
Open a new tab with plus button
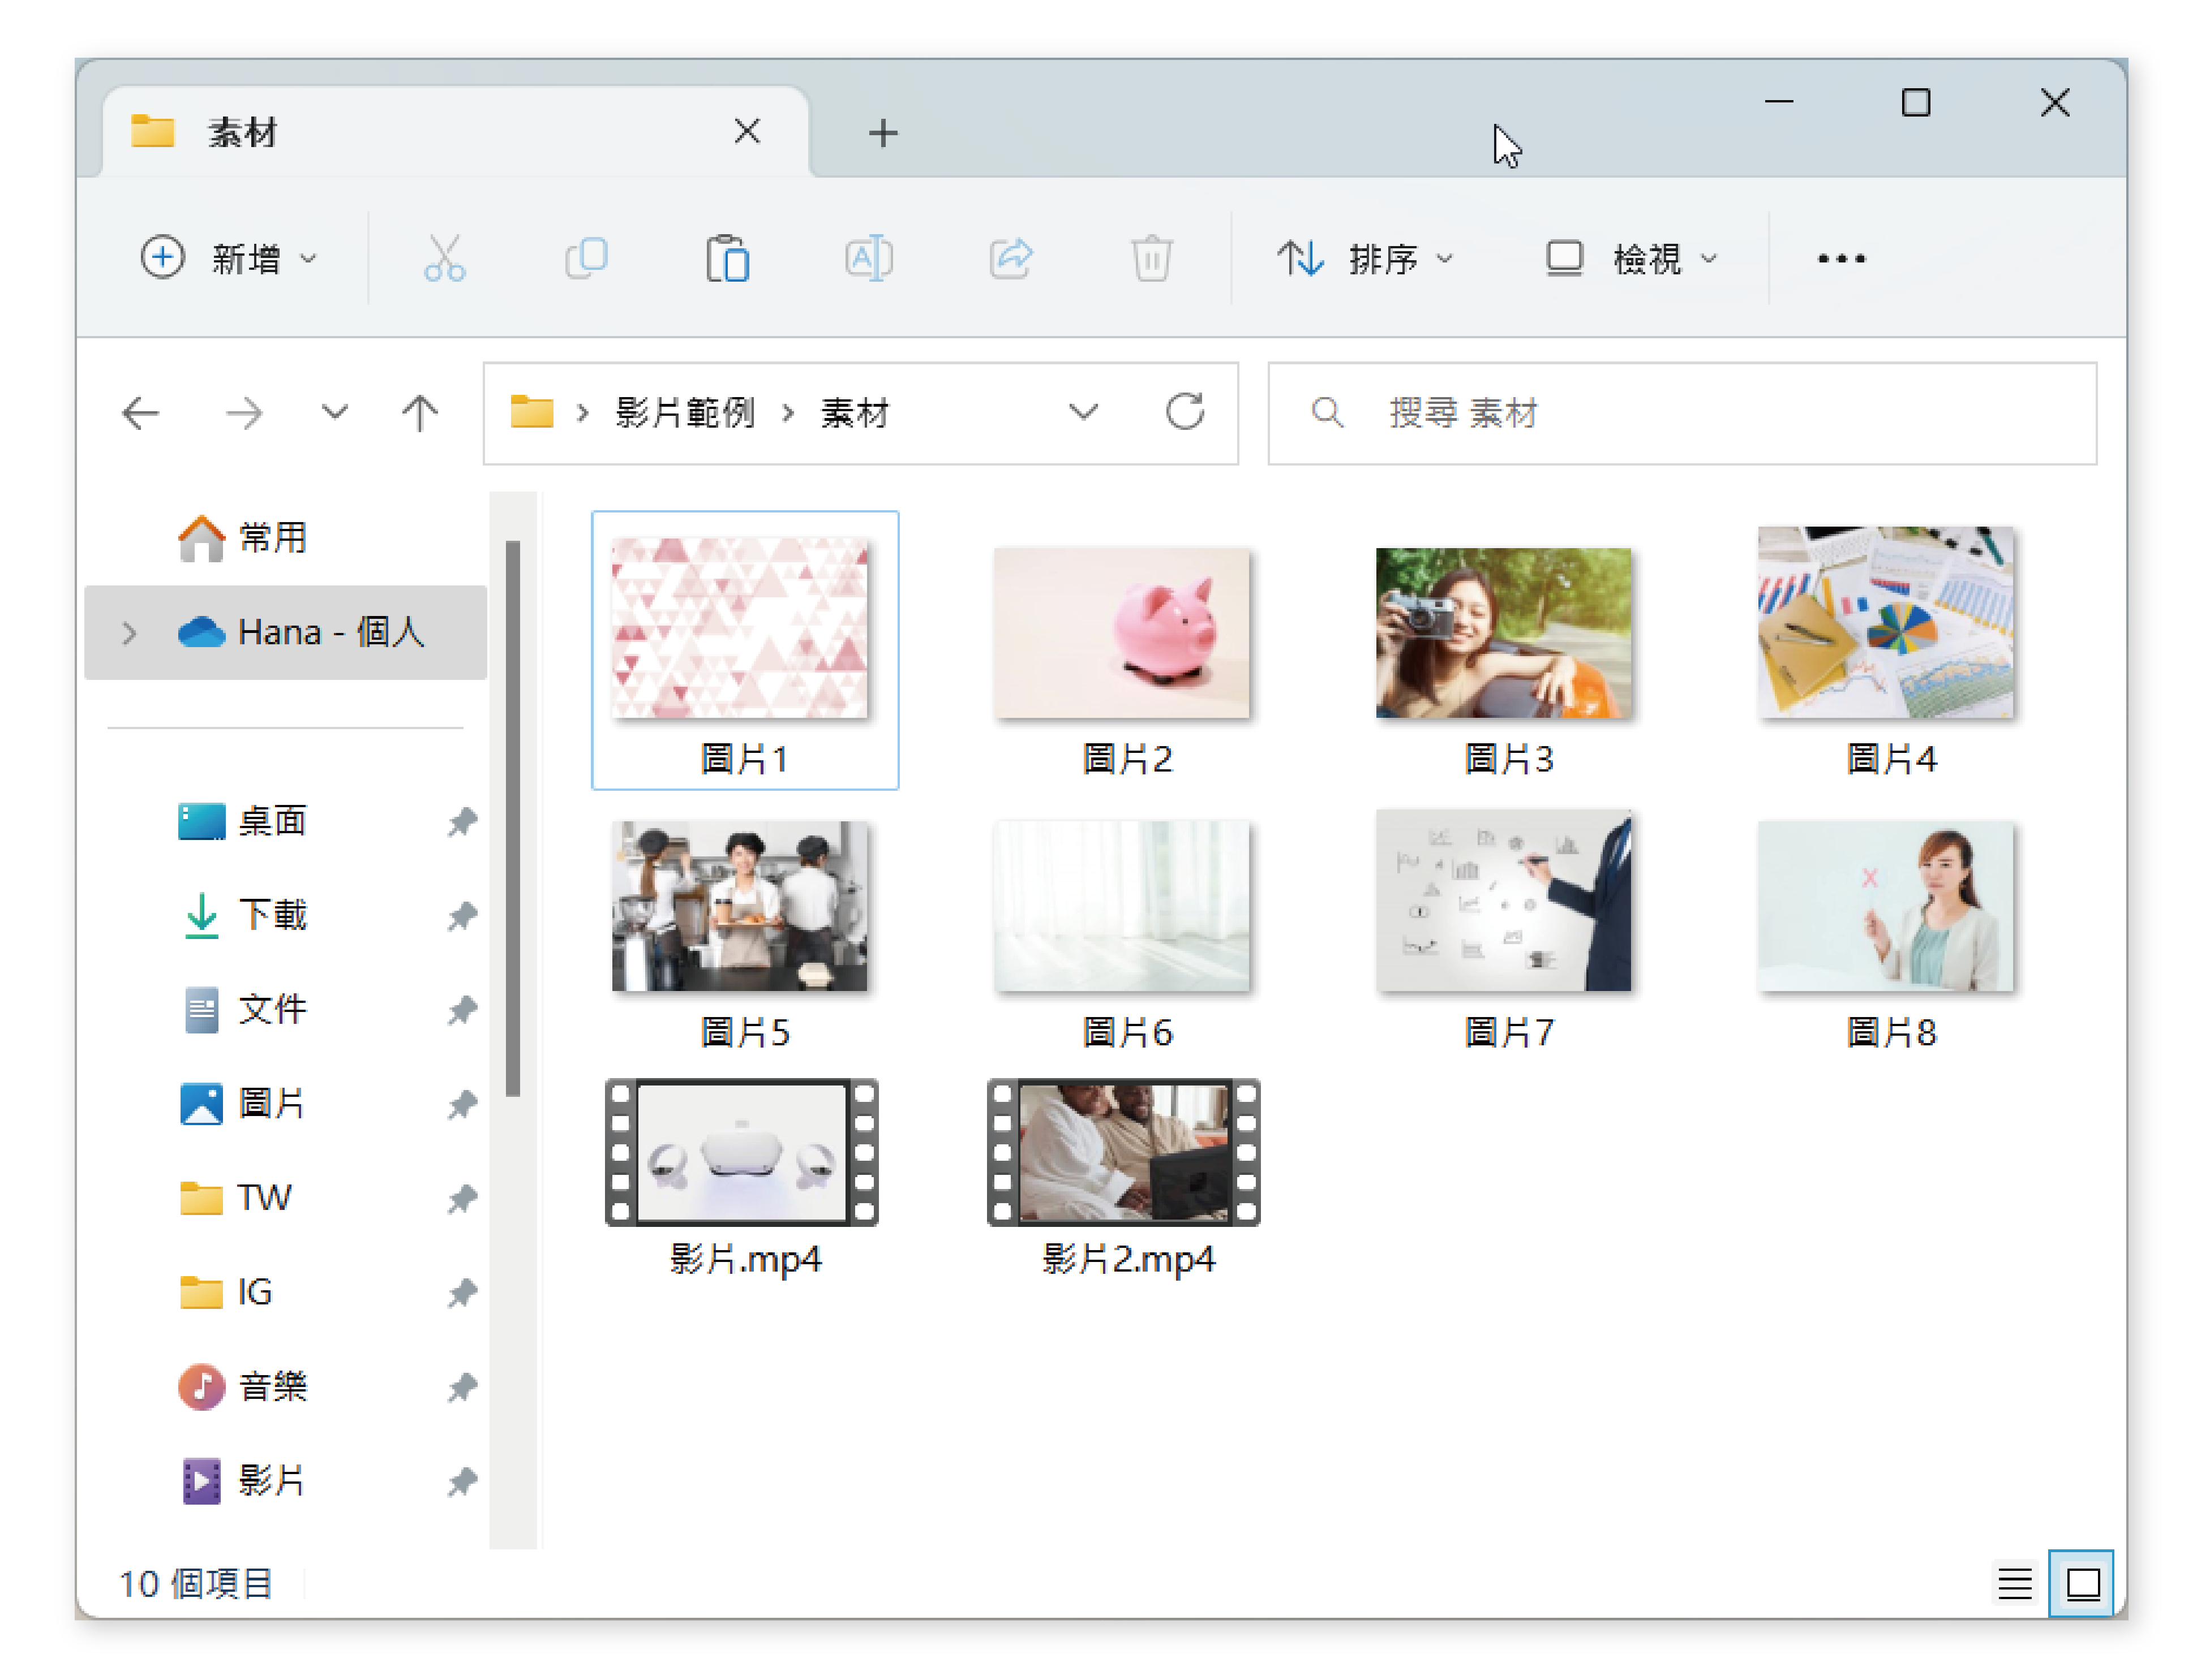click(882, 132)
